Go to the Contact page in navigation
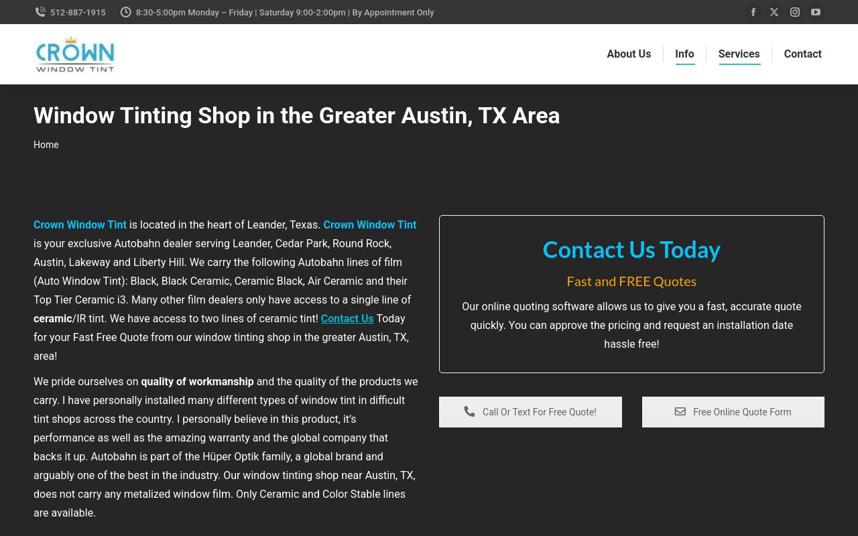The image size is (858, 536). [802, 54]
